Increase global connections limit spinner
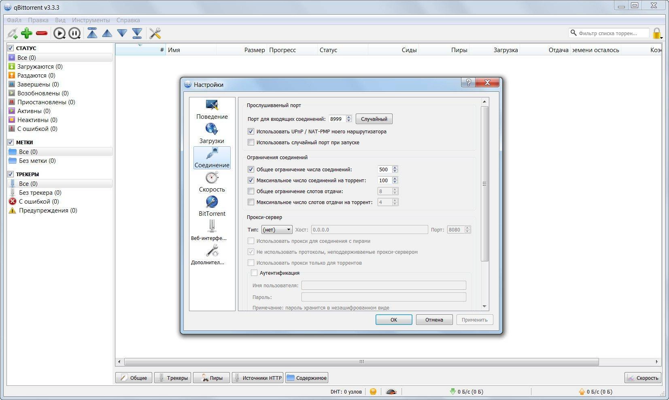This screenshot has height=400, width=669. coord(395,167)
